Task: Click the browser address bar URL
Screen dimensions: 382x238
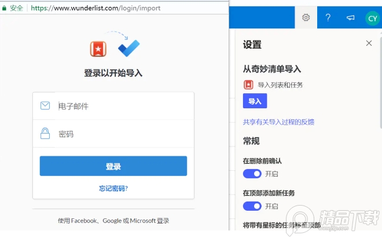Action: click(x=95, y=8)
